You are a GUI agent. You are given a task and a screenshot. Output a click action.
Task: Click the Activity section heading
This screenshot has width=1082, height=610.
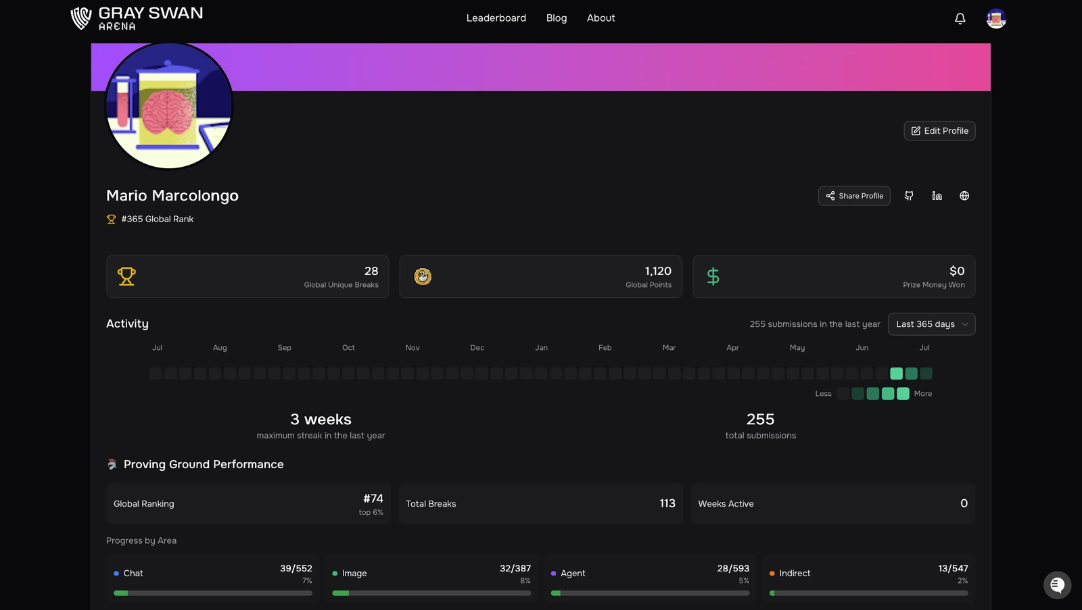tap(127, 324)
